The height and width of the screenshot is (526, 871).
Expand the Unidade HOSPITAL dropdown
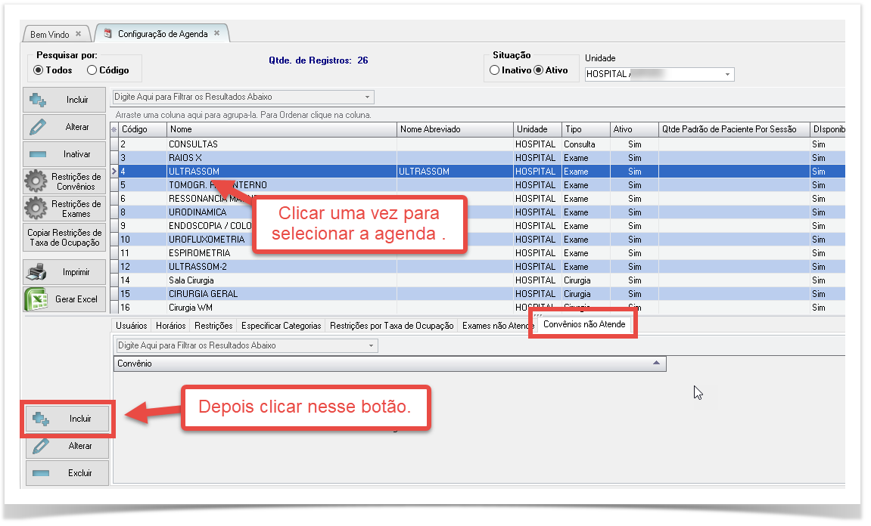(x=727, y=74)
